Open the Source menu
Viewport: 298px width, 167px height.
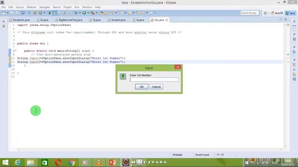20,7
